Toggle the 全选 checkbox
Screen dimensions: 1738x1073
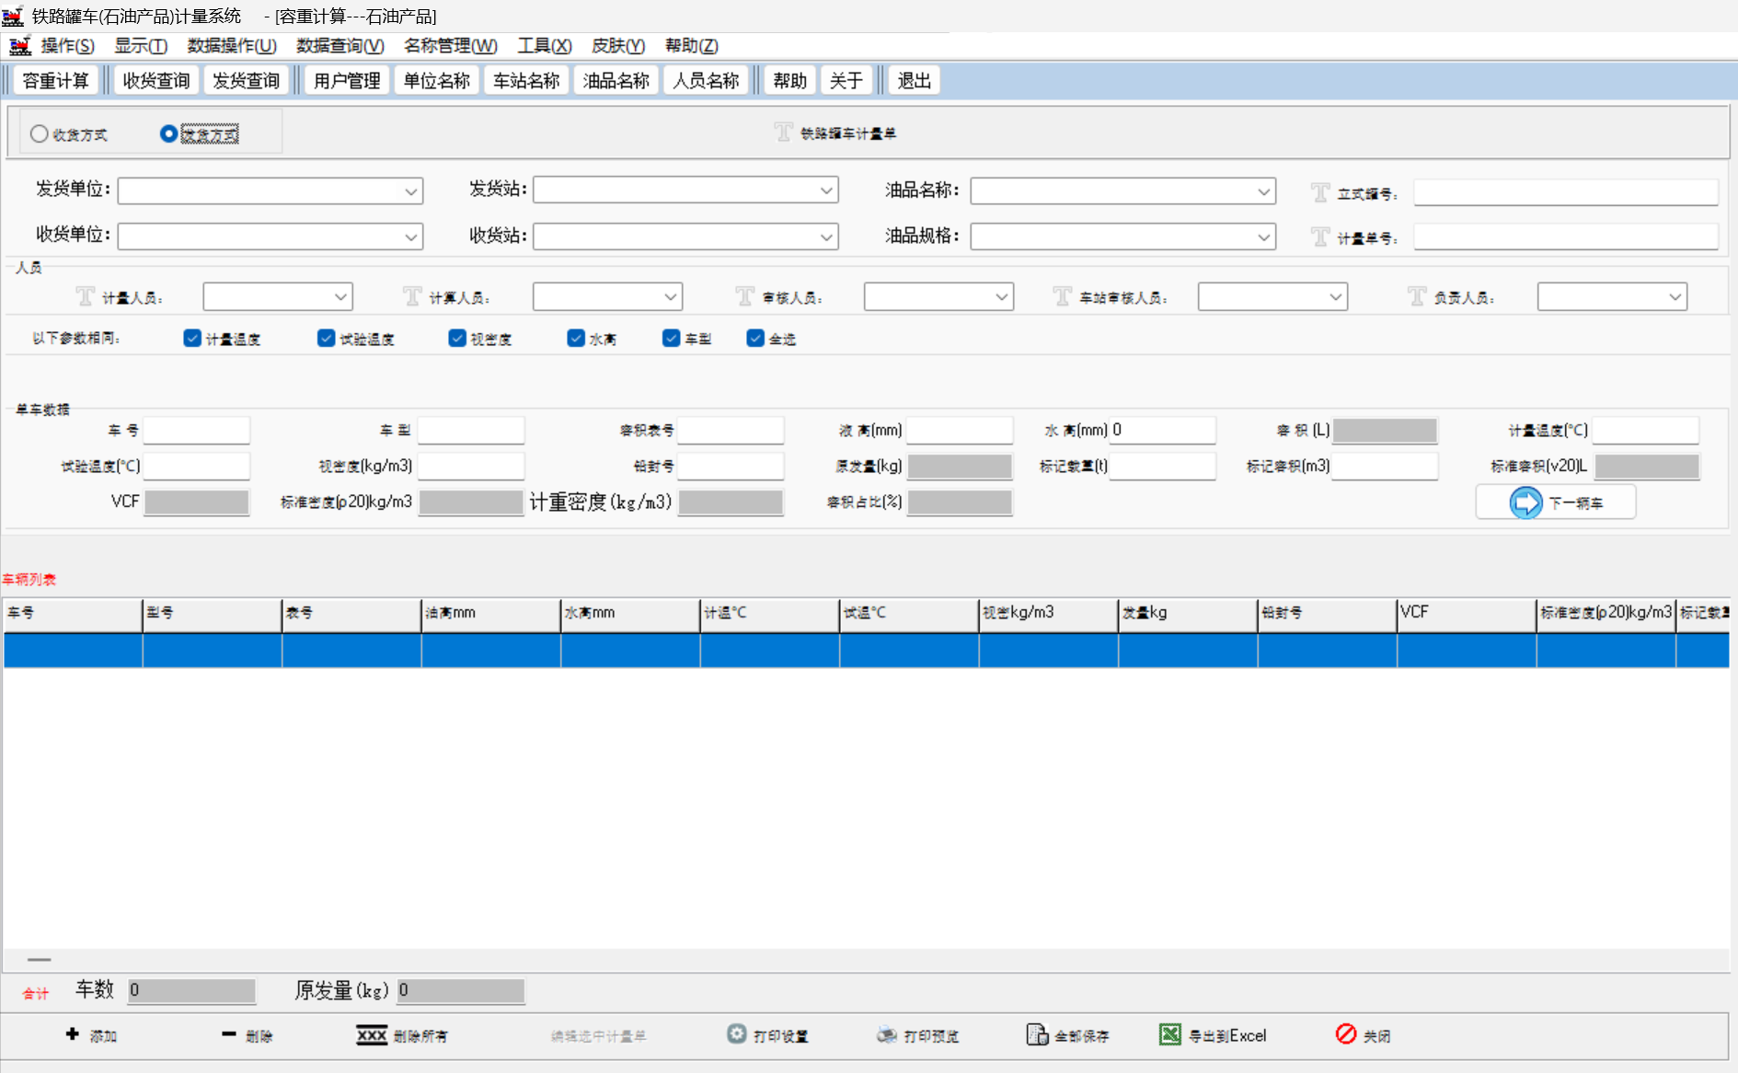755,339
